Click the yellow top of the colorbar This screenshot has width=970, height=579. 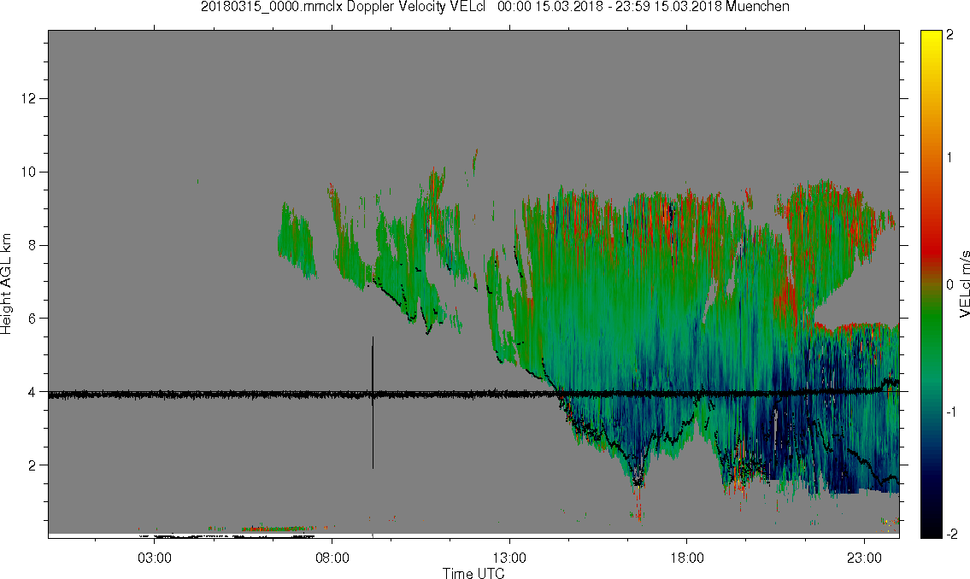click(931, 40)
